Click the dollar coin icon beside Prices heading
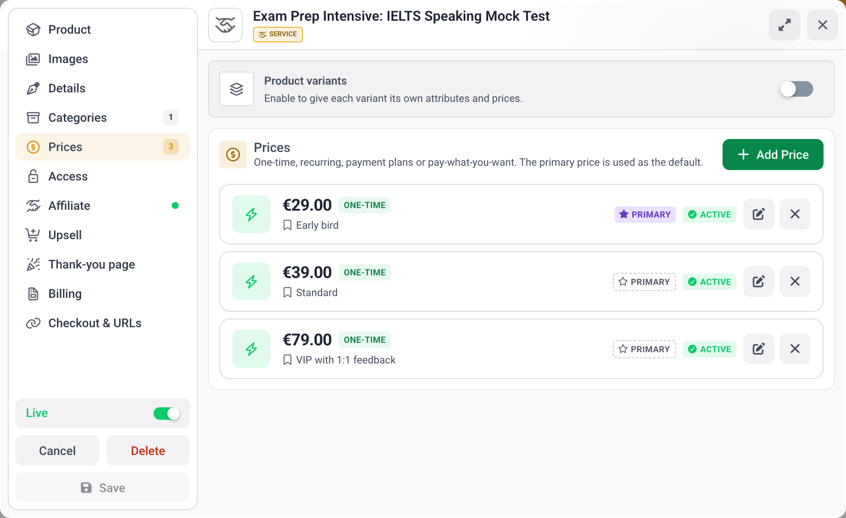The width and height of the screenshot is (846, 518). click(233, 155)
